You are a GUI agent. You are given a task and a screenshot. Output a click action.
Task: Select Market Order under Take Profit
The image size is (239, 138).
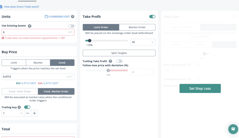point(137,27)
